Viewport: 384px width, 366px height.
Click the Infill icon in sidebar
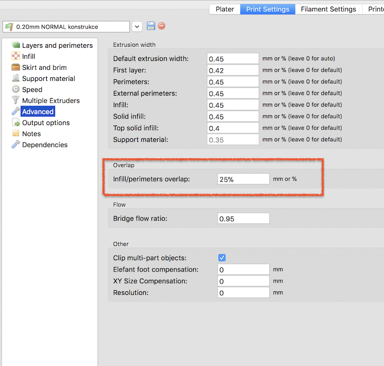[x=16, y=56]
